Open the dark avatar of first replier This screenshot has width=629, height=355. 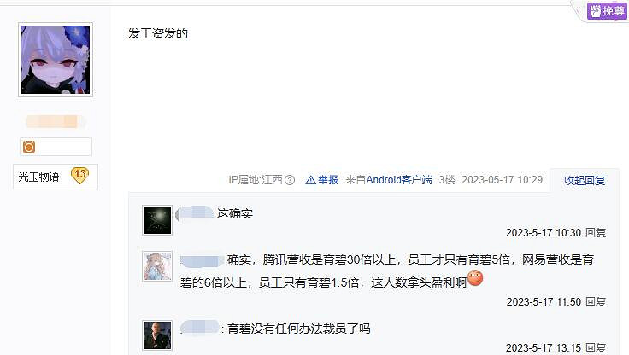[157, 220]
